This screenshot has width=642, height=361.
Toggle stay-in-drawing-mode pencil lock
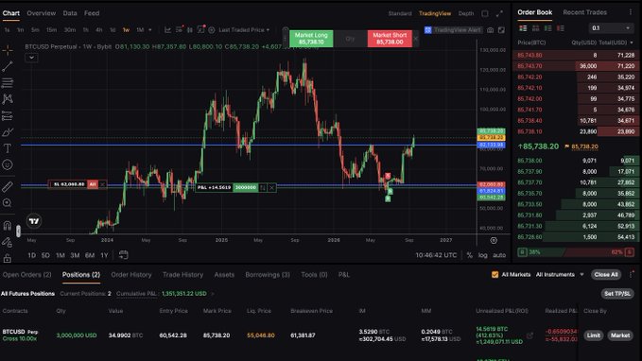[x=8, y=242]
